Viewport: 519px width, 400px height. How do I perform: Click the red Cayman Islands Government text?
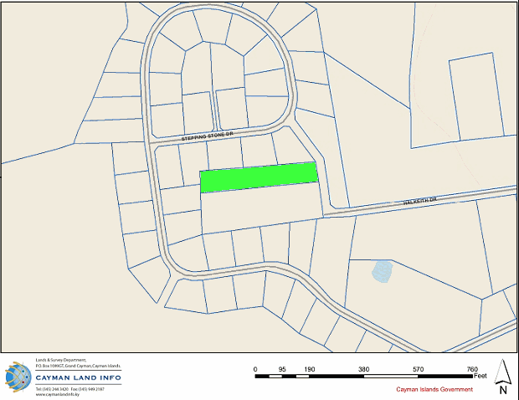[434, 389]
